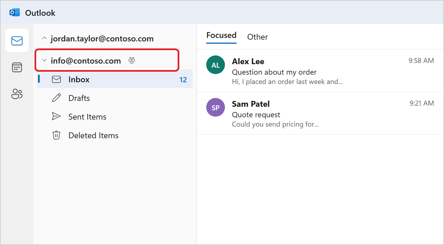Image resolution: width=444 pixels, height=245 pixels.
Task: Click sender name Alex Lee
Action: tap(248, 62)
